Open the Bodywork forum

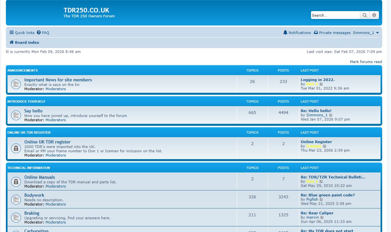[x=34, y=195]
